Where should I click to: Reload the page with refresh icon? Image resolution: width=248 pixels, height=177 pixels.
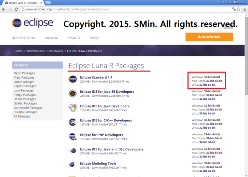click(16, 9)
